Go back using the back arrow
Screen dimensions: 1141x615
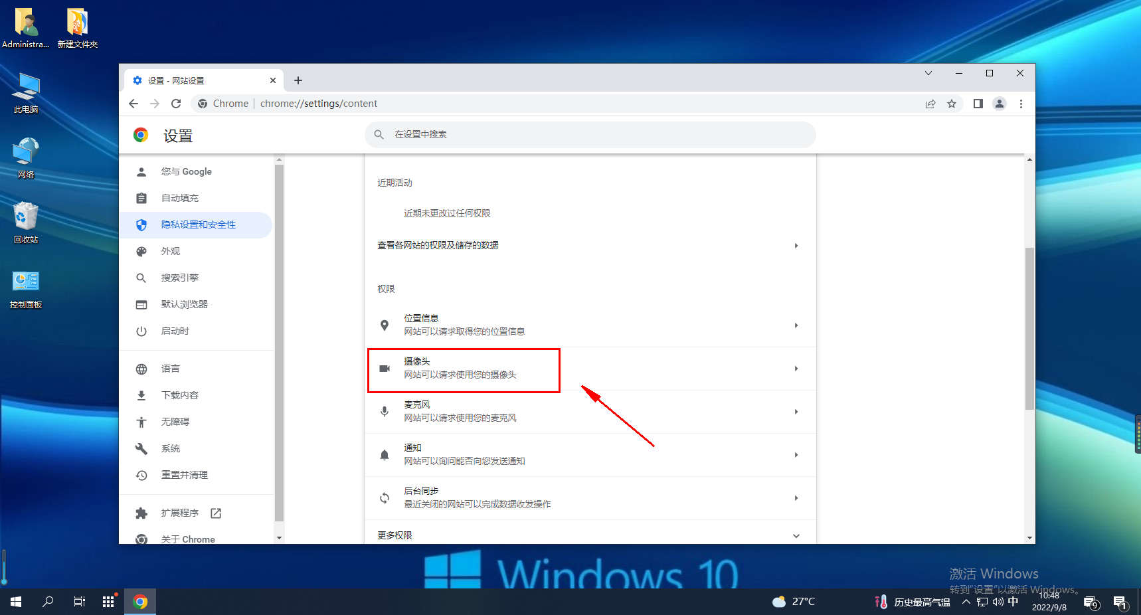pyautogui.click(x=133, y=104)
